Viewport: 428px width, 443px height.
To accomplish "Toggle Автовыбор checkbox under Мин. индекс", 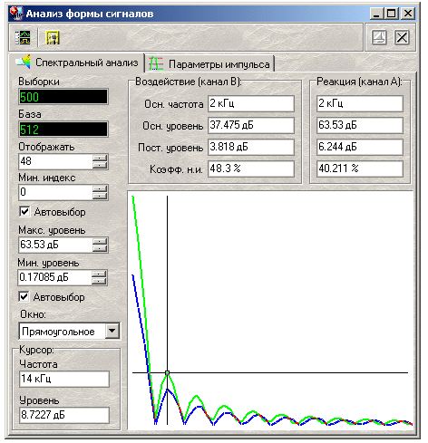I will coord(24,211).
